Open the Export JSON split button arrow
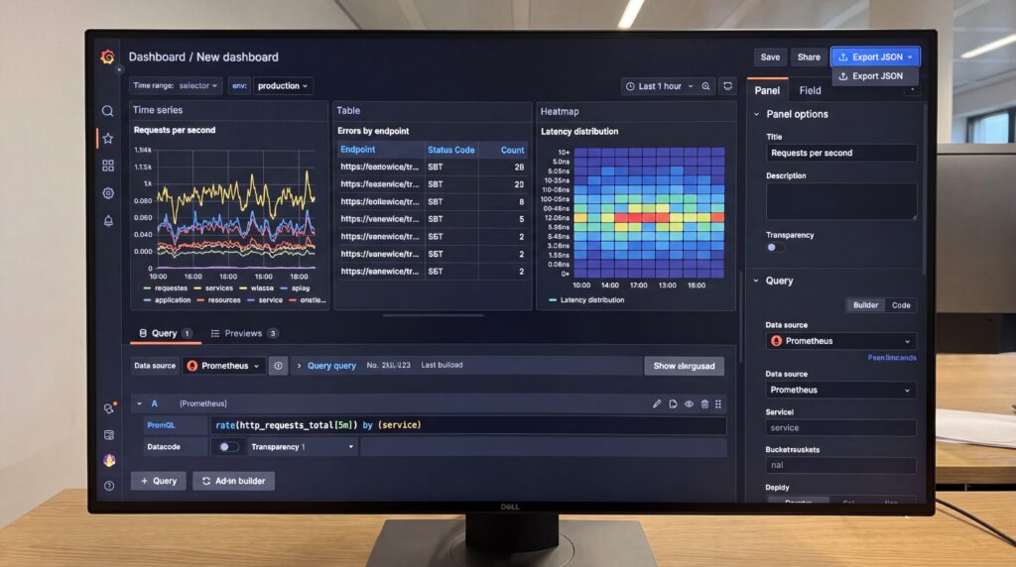1016x567 pixels. [x=910, y=57]
